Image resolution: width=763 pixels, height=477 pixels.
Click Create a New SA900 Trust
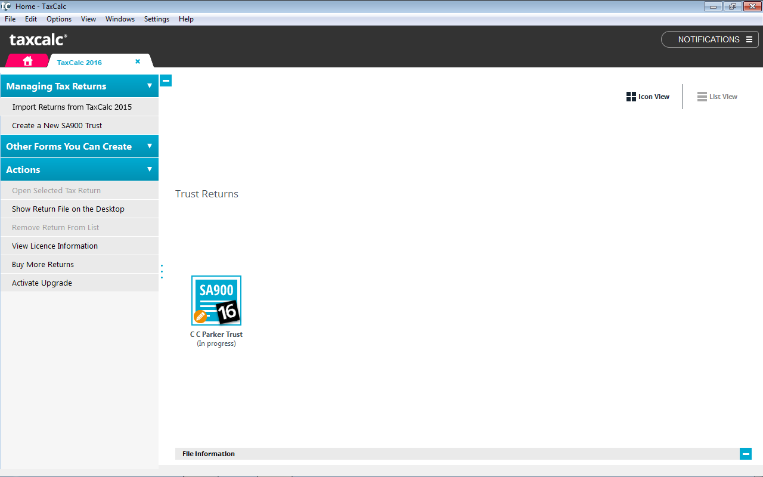[57, 126]
